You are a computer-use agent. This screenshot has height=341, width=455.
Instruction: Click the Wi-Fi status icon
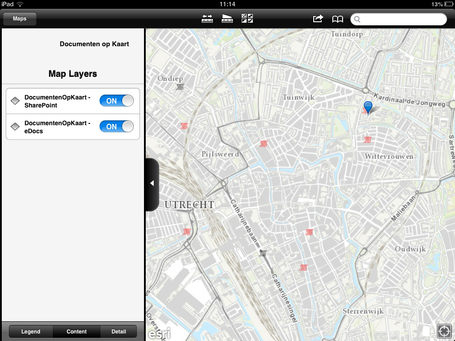pos(20,4)
